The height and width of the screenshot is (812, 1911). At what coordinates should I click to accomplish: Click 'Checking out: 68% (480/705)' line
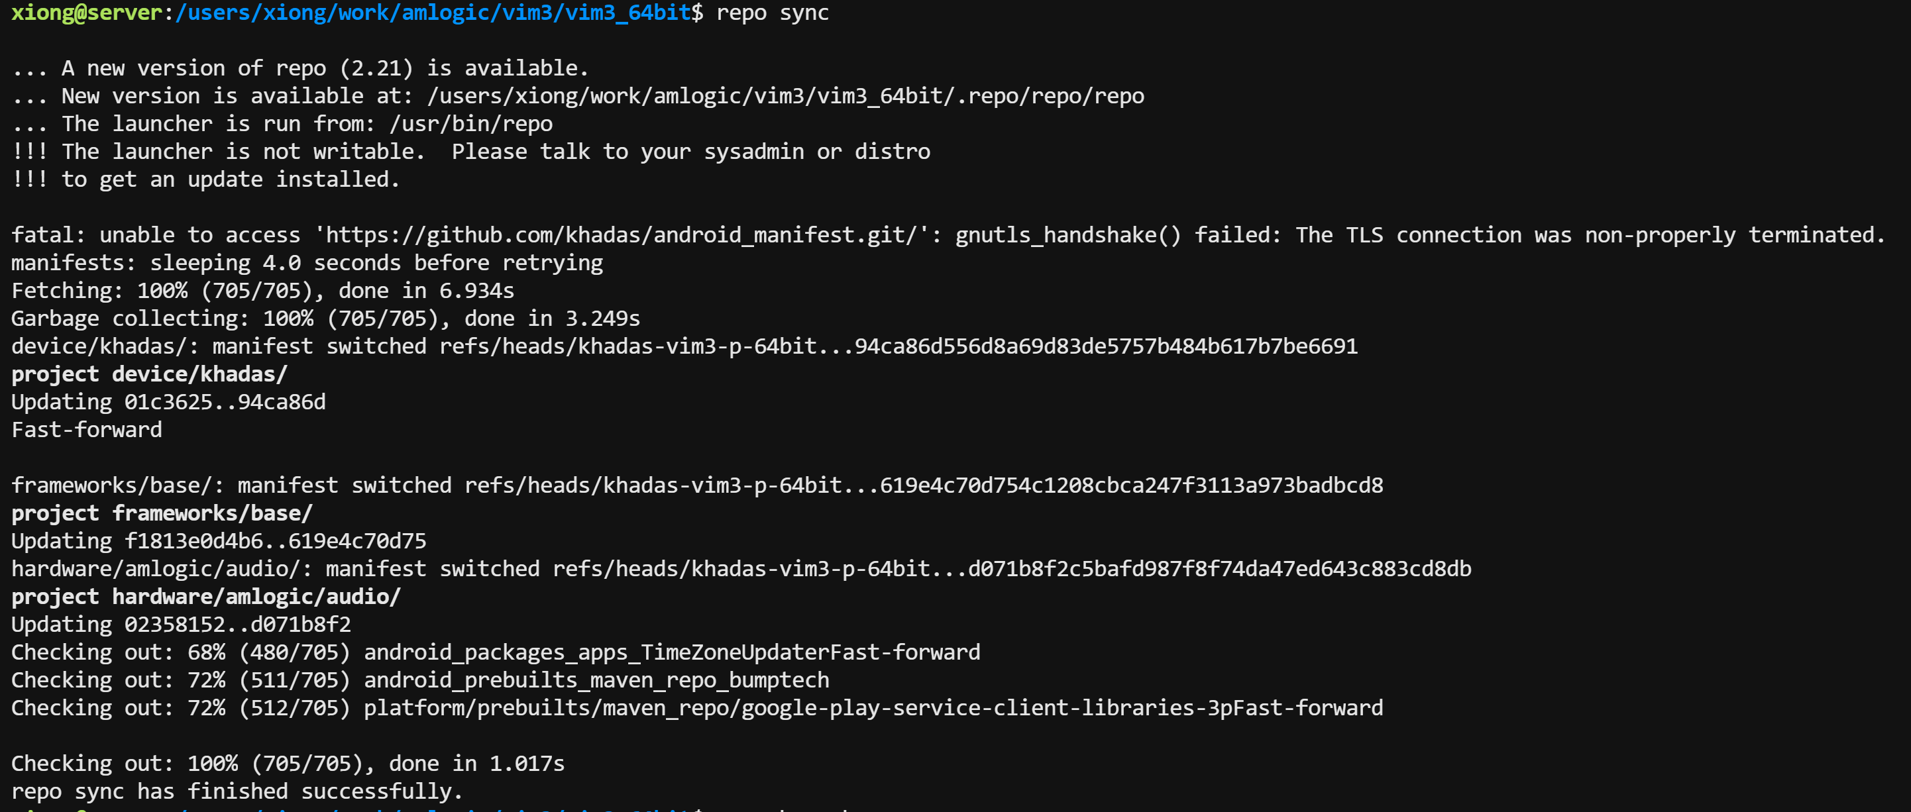tap(496, 652)
